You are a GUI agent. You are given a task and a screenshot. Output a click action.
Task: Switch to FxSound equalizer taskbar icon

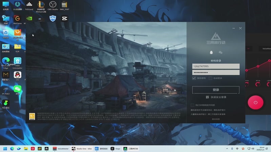tap(46, 149)
